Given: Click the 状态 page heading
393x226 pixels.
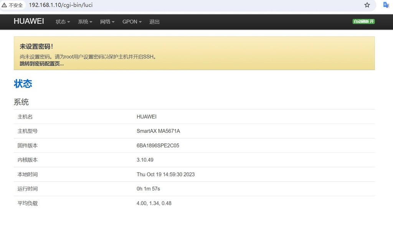Looking at the screenshot, I should click(x=23, y=84).
